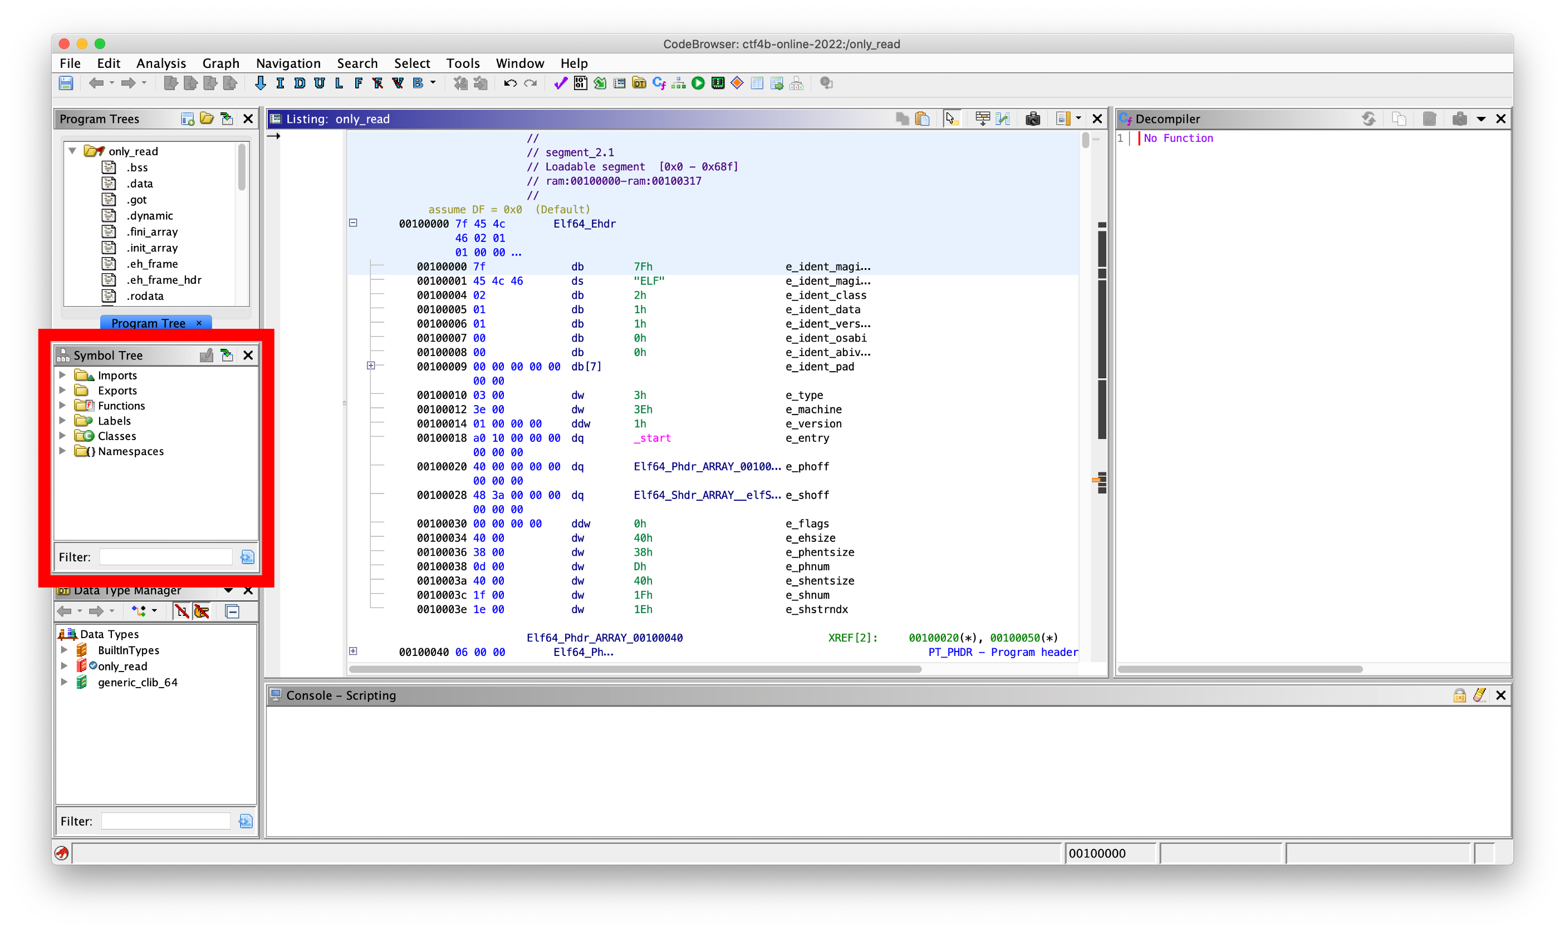Click Program Trees open tree view folder icon
1564x933 pixels.
[x=207, y=119]
